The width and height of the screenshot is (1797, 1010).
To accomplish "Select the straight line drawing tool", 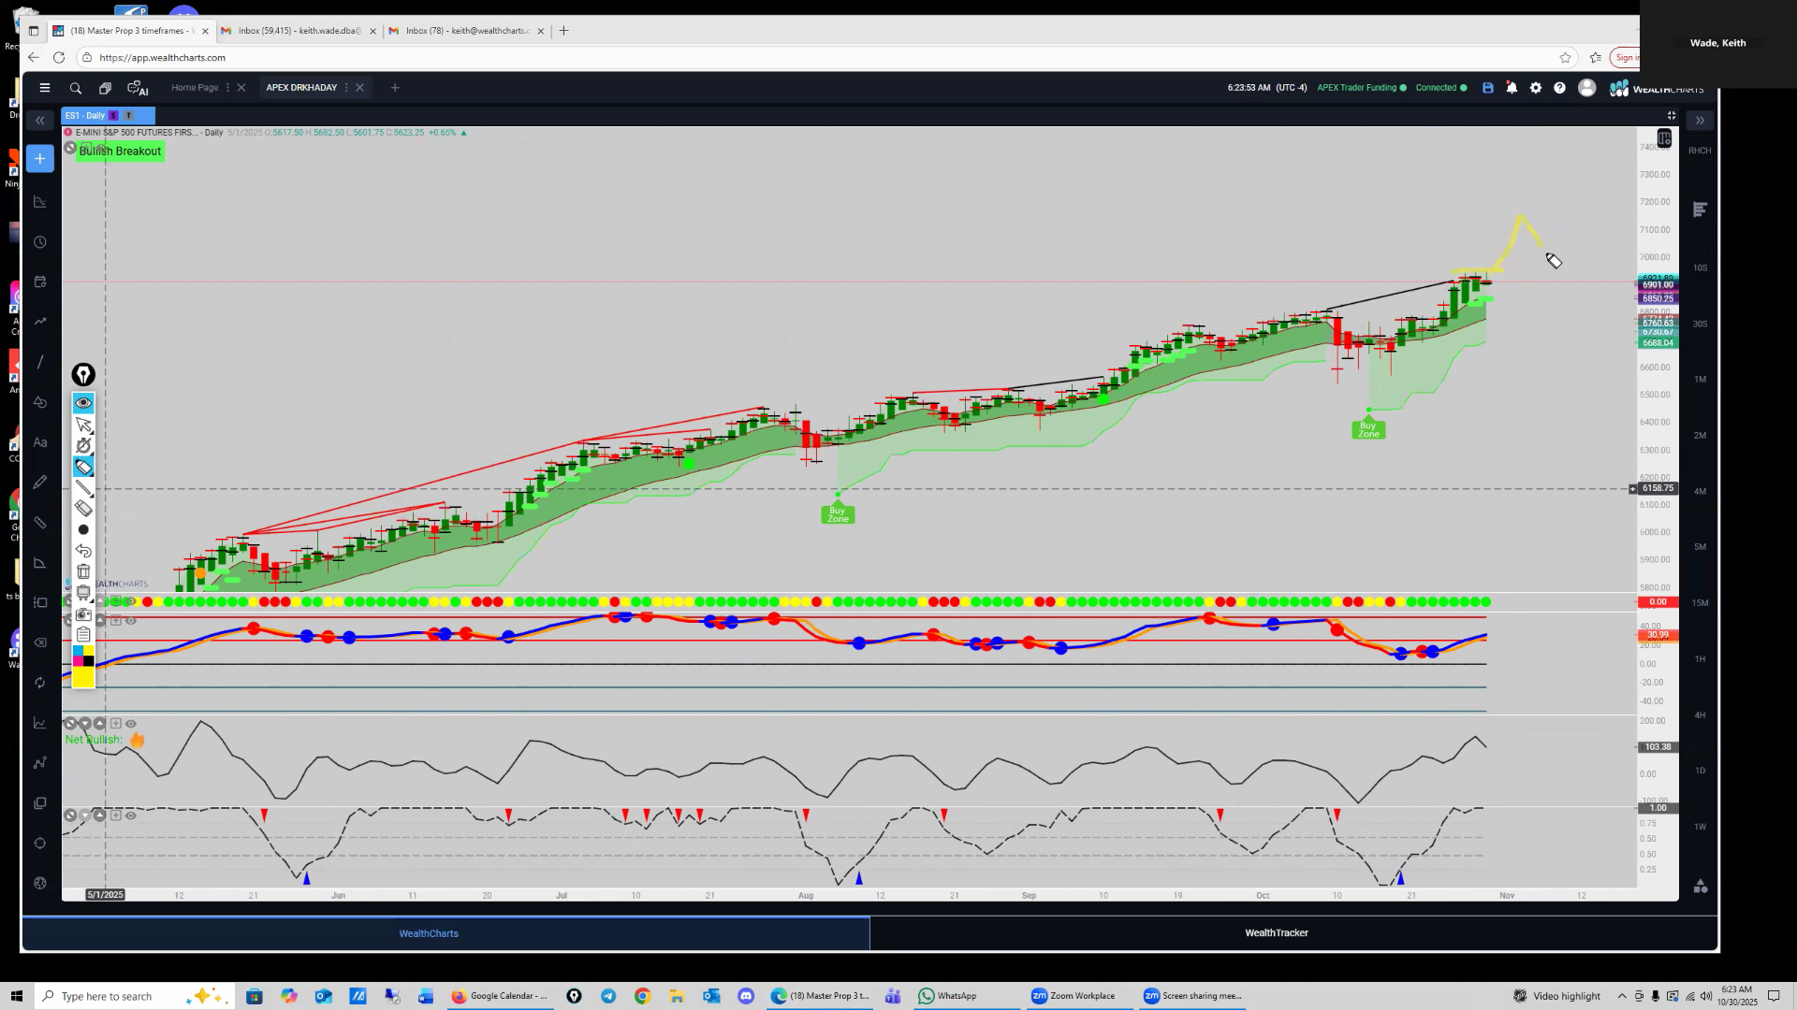I will tap(83, 487).
